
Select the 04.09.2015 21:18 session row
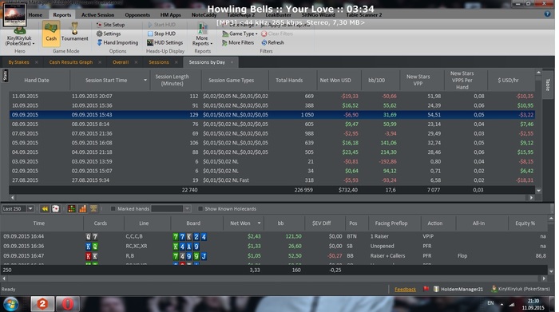click(x=272, y=152)
